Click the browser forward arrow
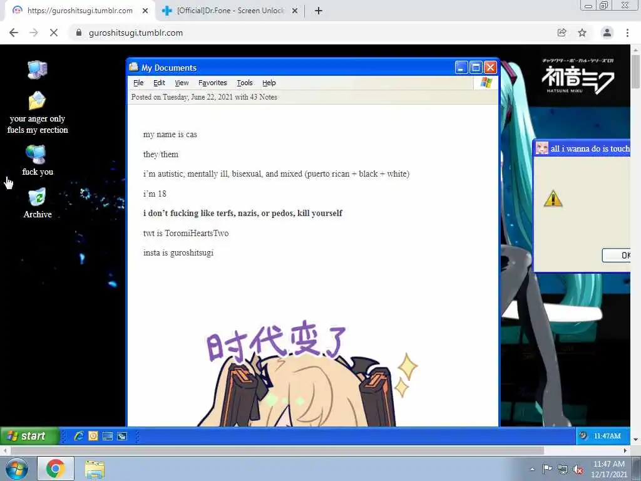 34,33
